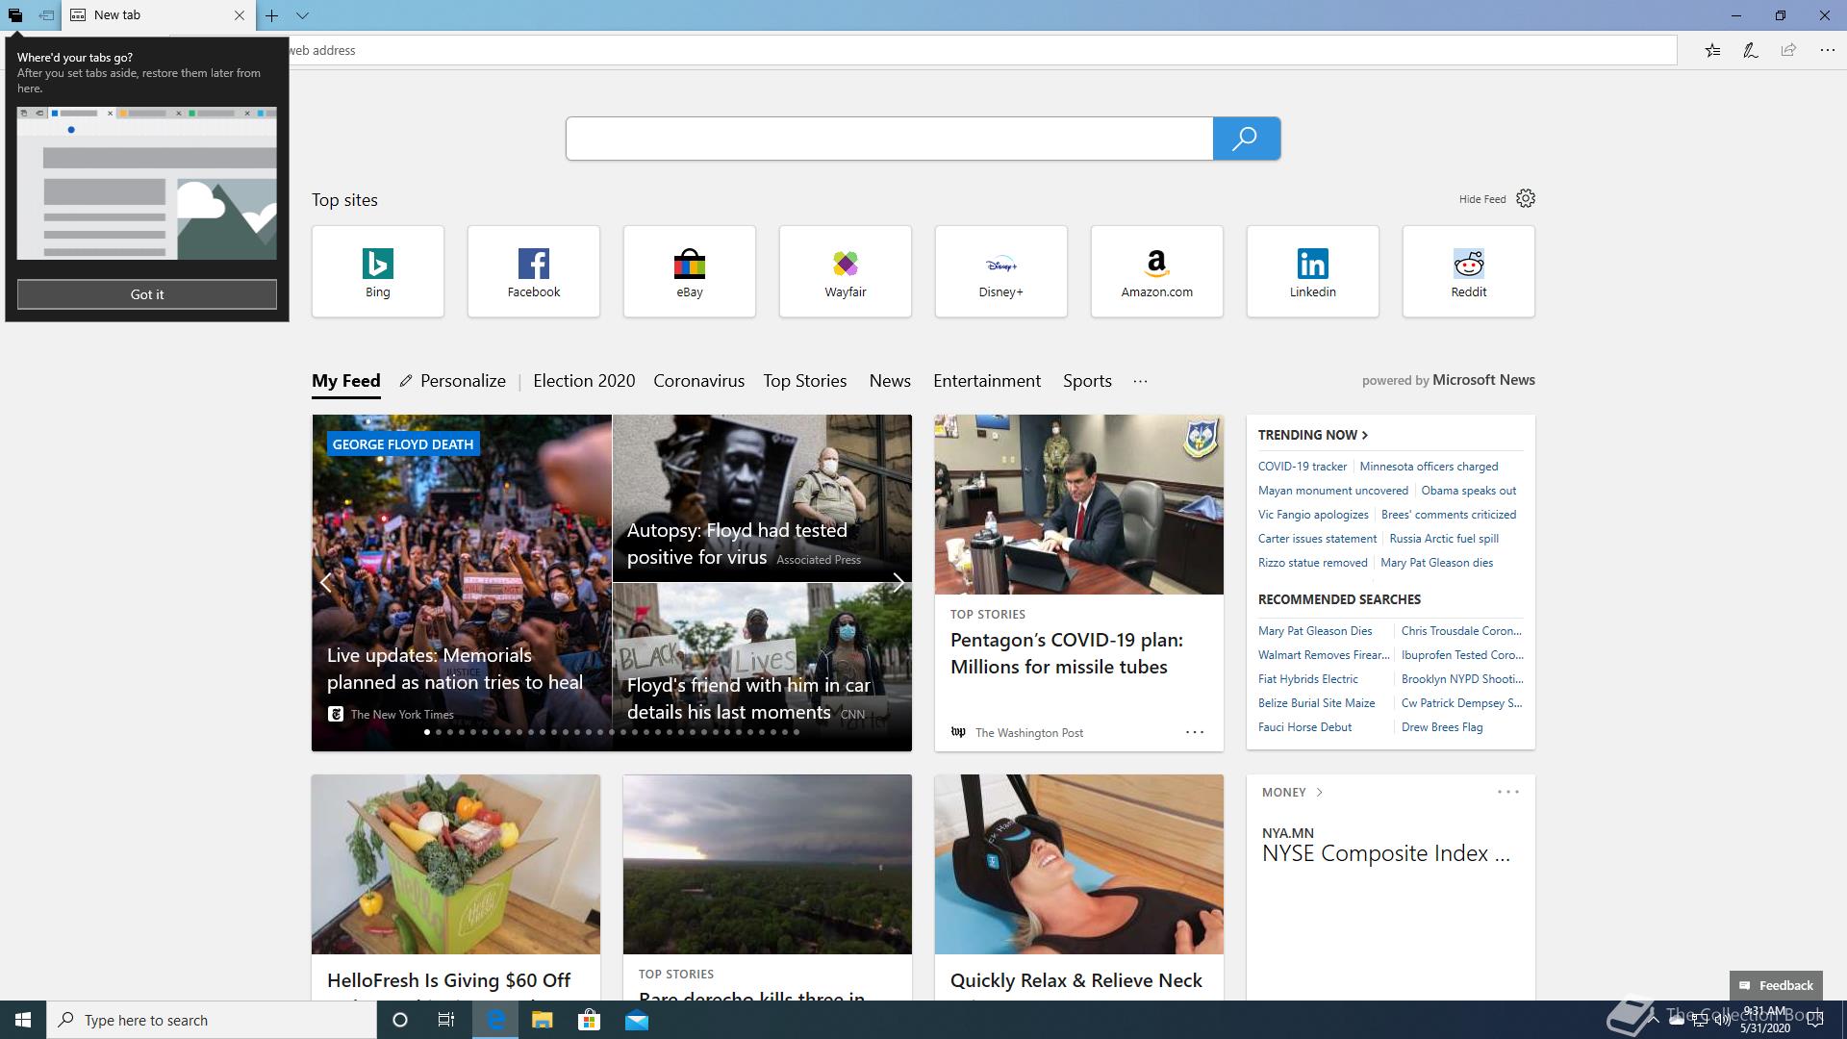This screenshot has height=1039, width=1847.
Task: Open Mail app on taskbar
Action: click(x=637, y=1020)
